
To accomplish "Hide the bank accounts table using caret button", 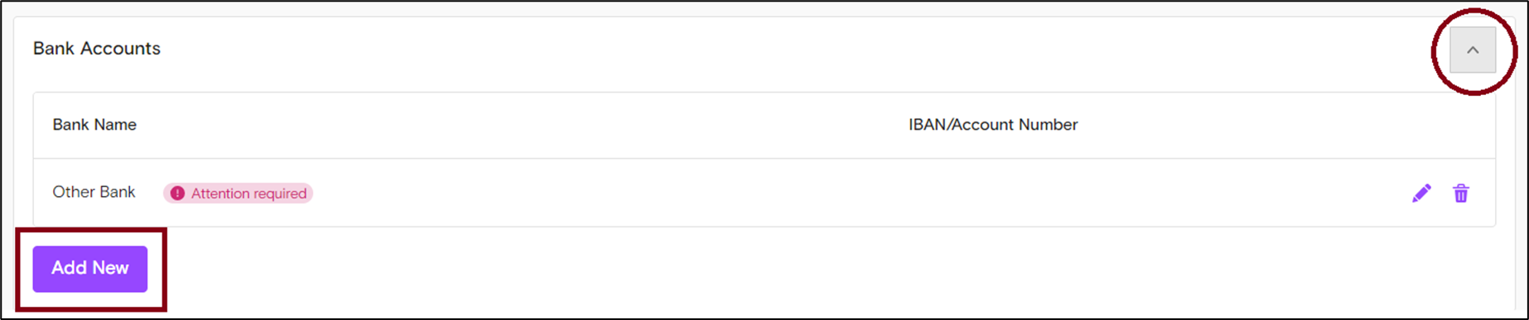I will [x=1473, y=50].
